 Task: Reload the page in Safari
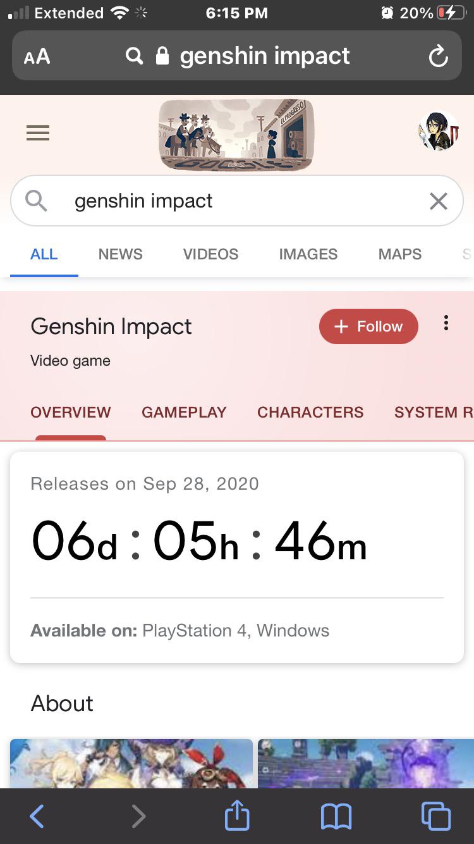pyautogui.click(x=439, y=56)
